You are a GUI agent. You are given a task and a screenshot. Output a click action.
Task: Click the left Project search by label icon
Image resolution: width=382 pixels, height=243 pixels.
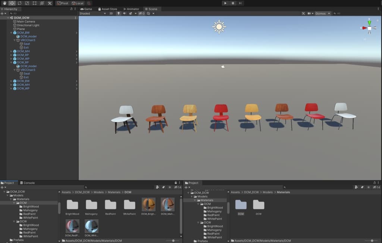[163, 187]
